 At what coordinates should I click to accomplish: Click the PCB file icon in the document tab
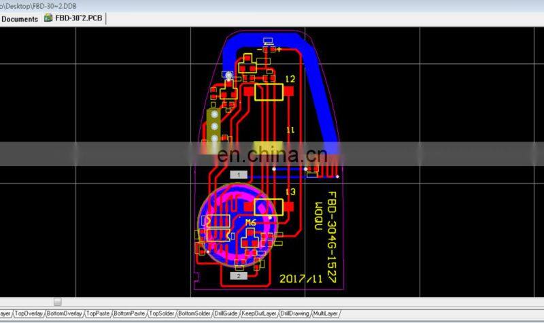pos(48,18)
